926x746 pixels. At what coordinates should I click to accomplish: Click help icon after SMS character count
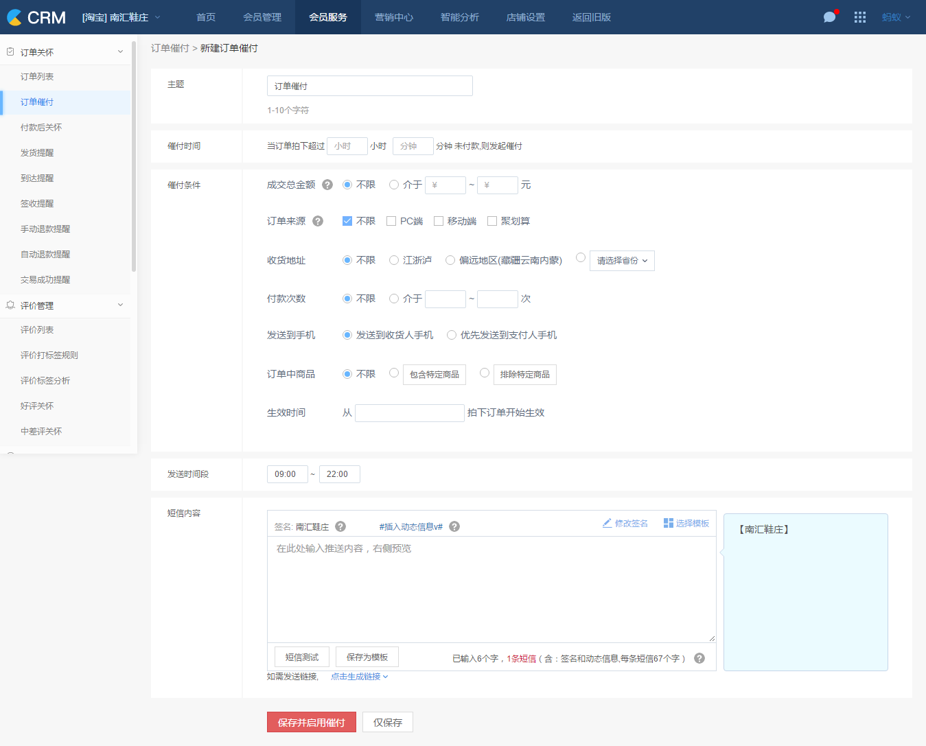click(x=699, y=658)
